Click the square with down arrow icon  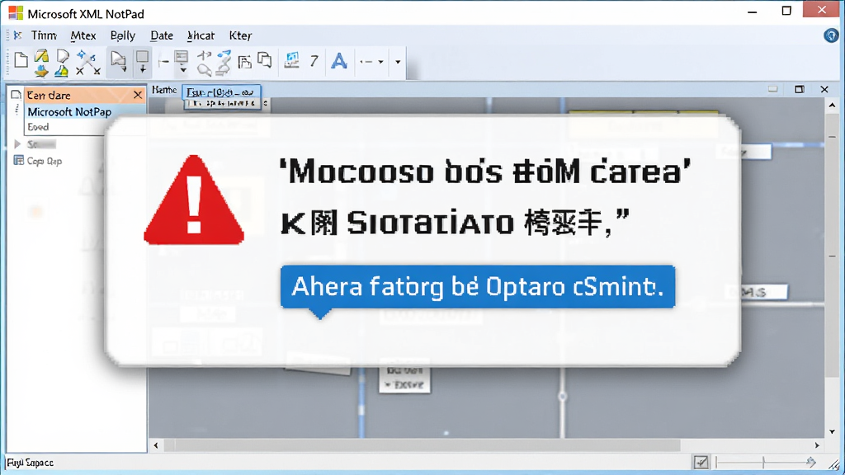[142, 61]
